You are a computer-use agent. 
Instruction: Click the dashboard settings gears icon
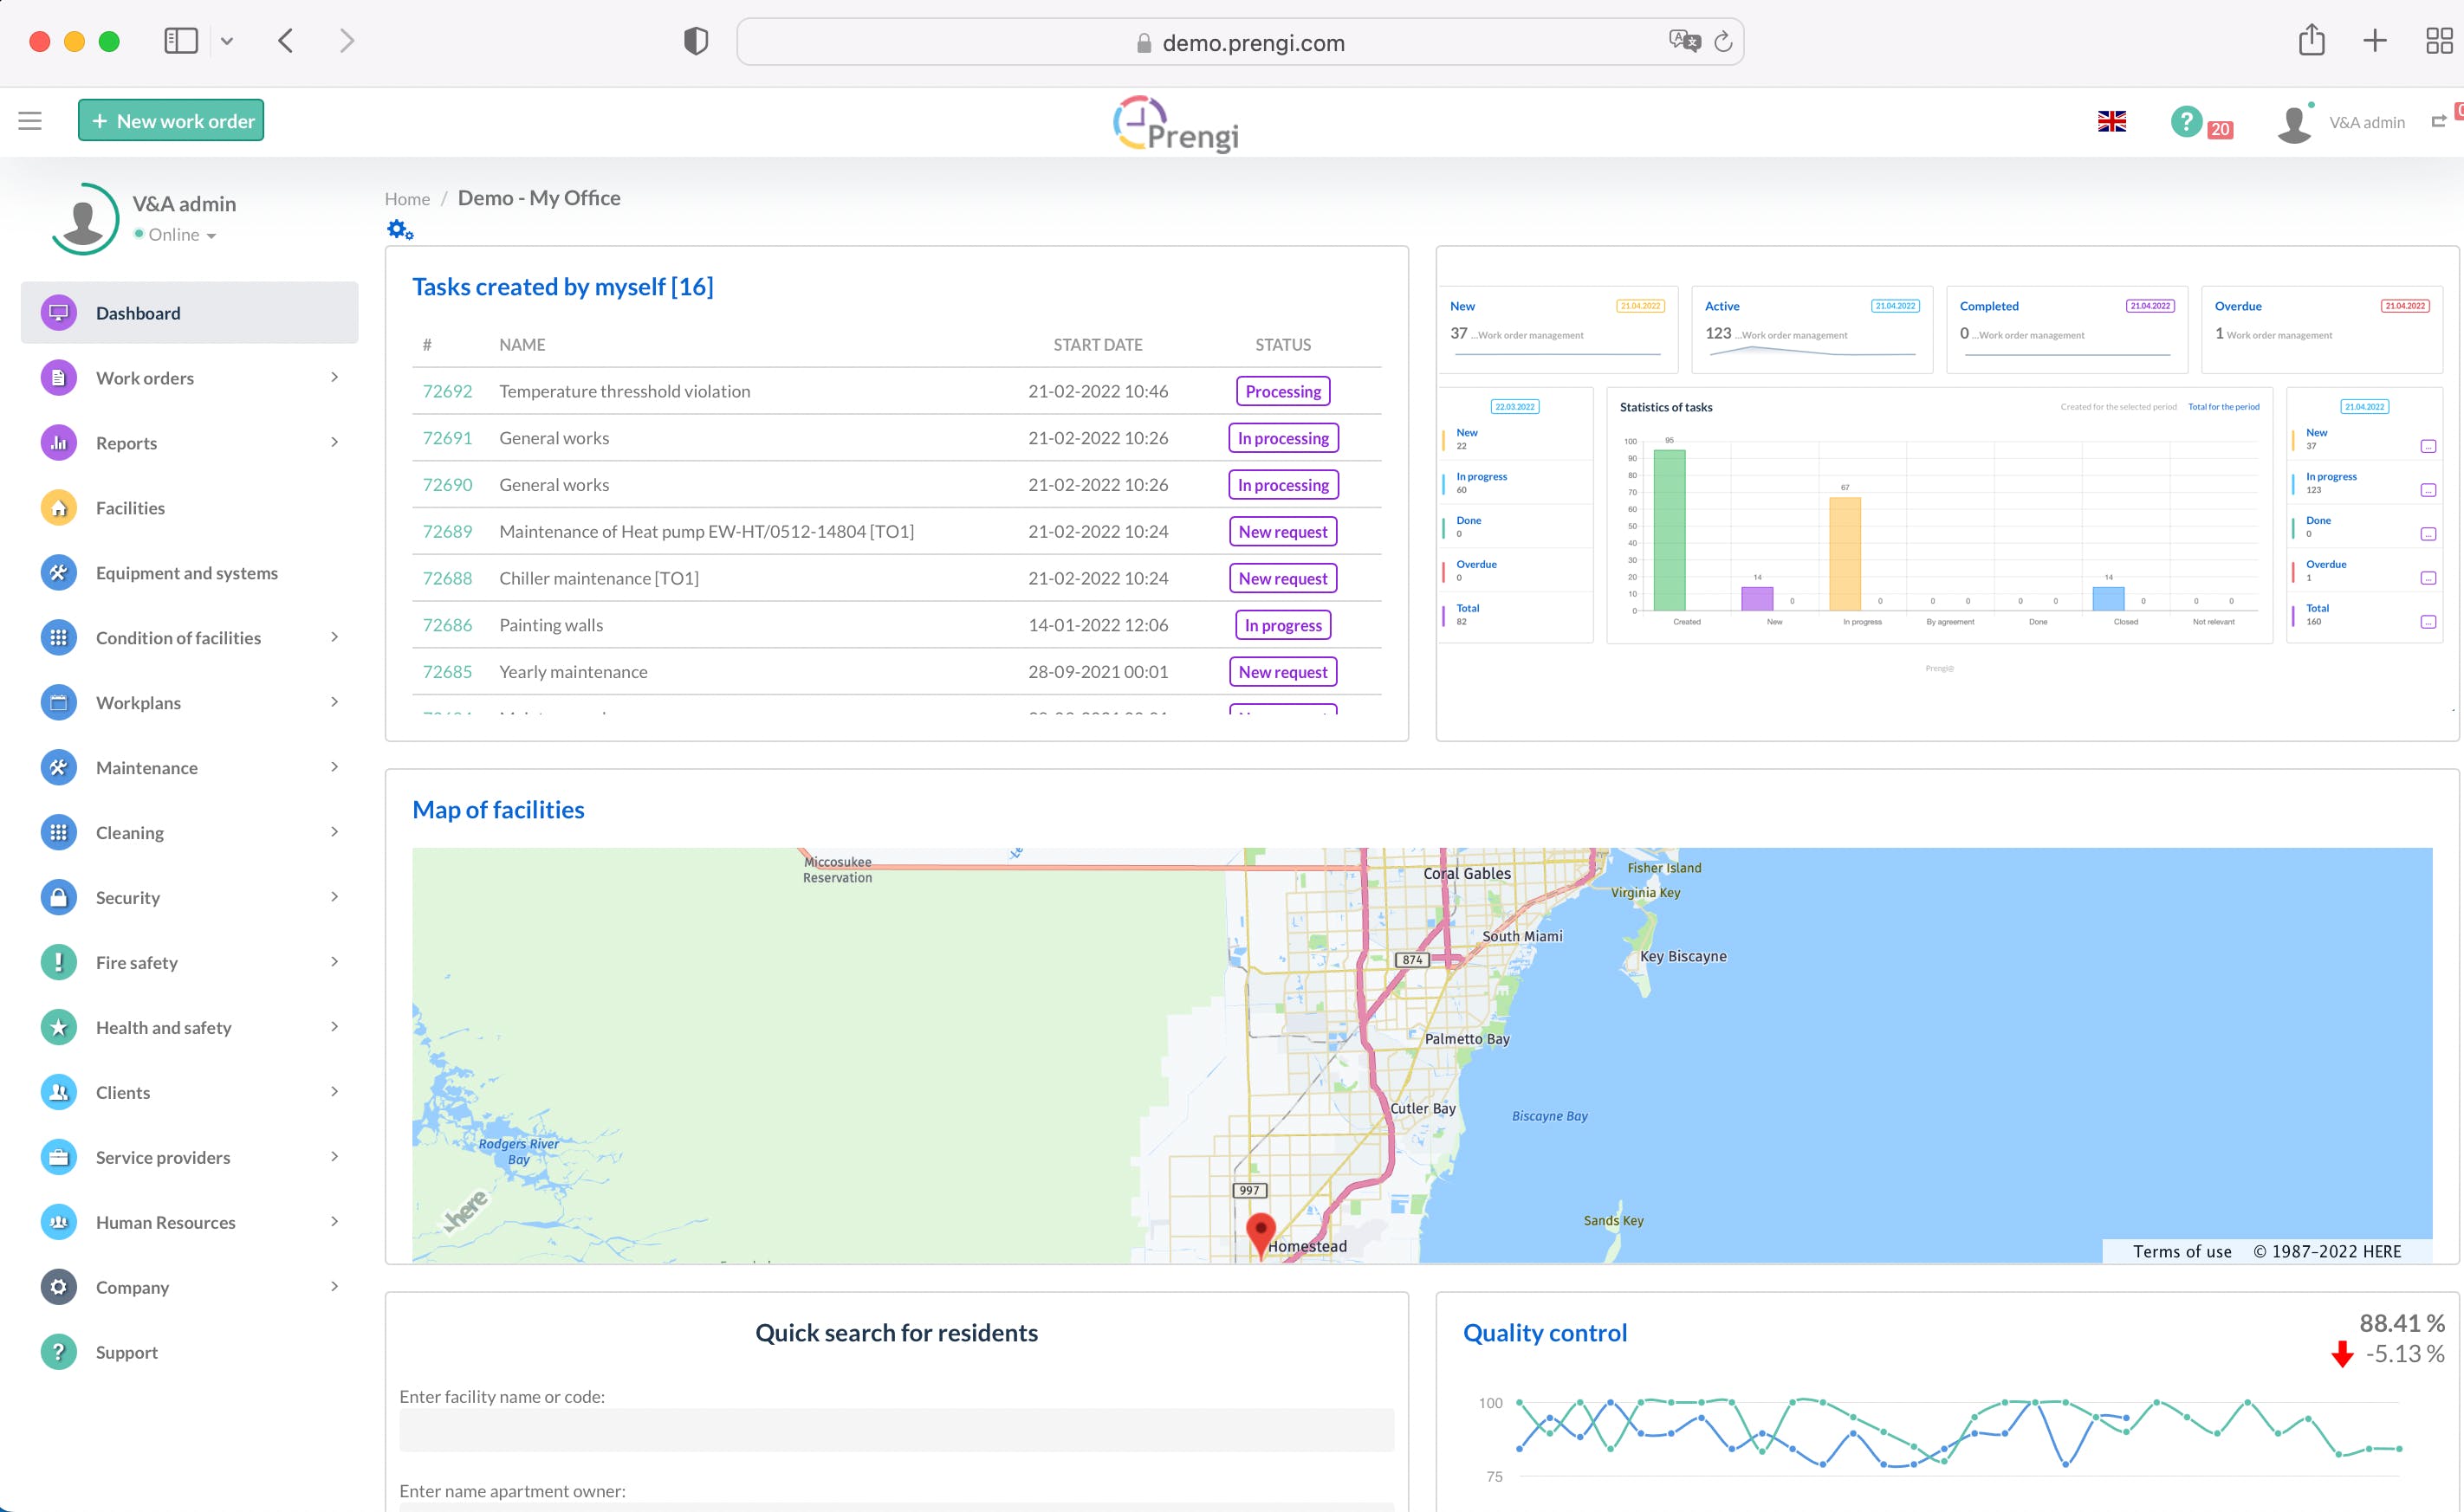(400, 230)
